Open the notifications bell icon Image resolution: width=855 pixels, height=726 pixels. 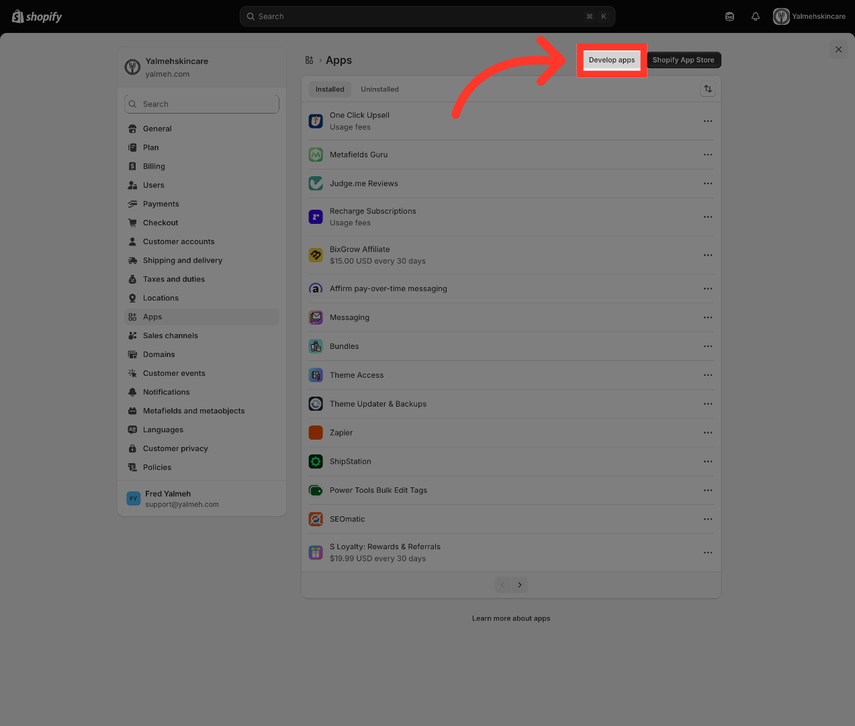(x=756, y=17)
